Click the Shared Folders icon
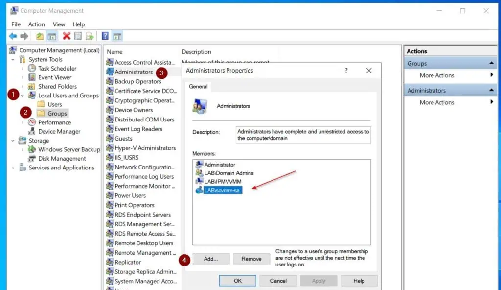This screenshot has width=501, height=290. (32, 86)
